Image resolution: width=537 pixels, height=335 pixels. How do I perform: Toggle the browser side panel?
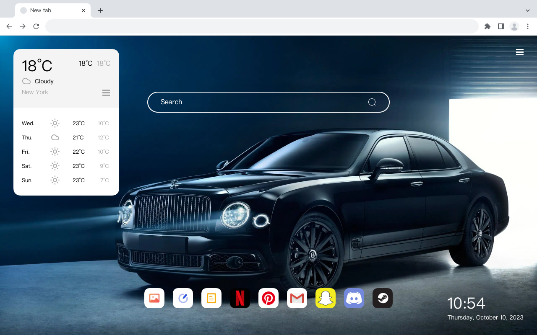[501, 26]
